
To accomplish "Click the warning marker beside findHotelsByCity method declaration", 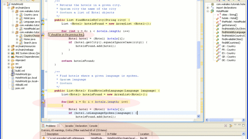I will coord(43,20).
